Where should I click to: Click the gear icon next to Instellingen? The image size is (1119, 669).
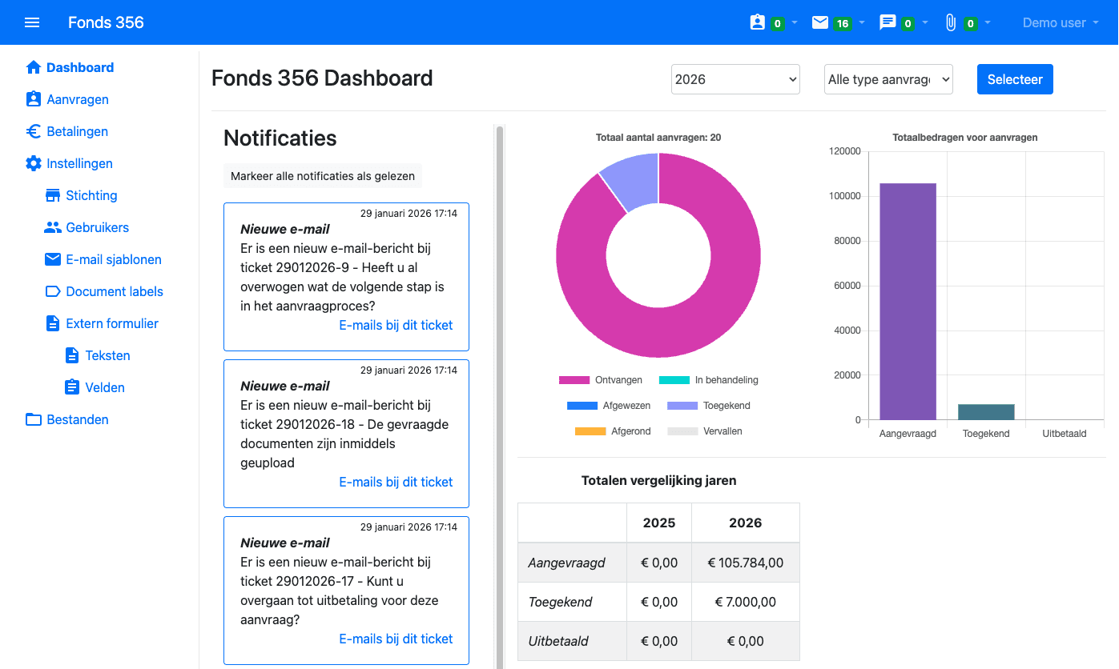pyautogui.click(x=33, y=163)
